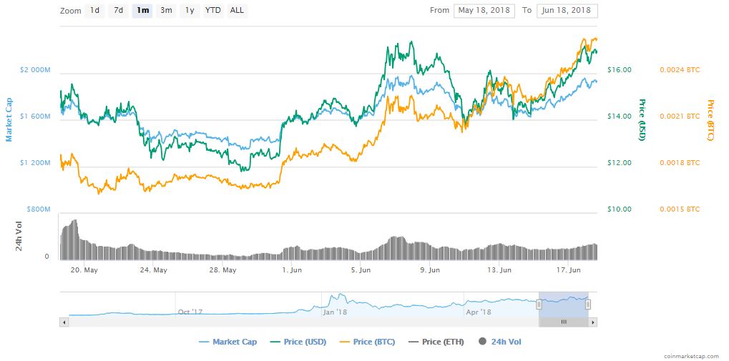Choose the 1y zoom option

pyautogui.click(x=189, y=11)
